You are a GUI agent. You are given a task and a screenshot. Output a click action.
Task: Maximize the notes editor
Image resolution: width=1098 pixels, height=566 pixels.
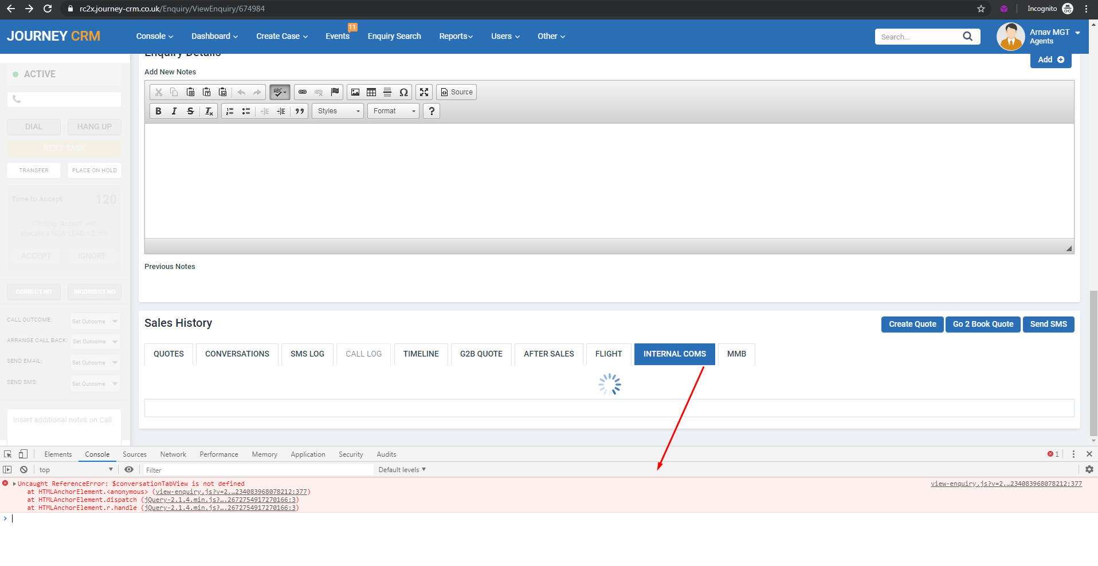click(424, 92)
